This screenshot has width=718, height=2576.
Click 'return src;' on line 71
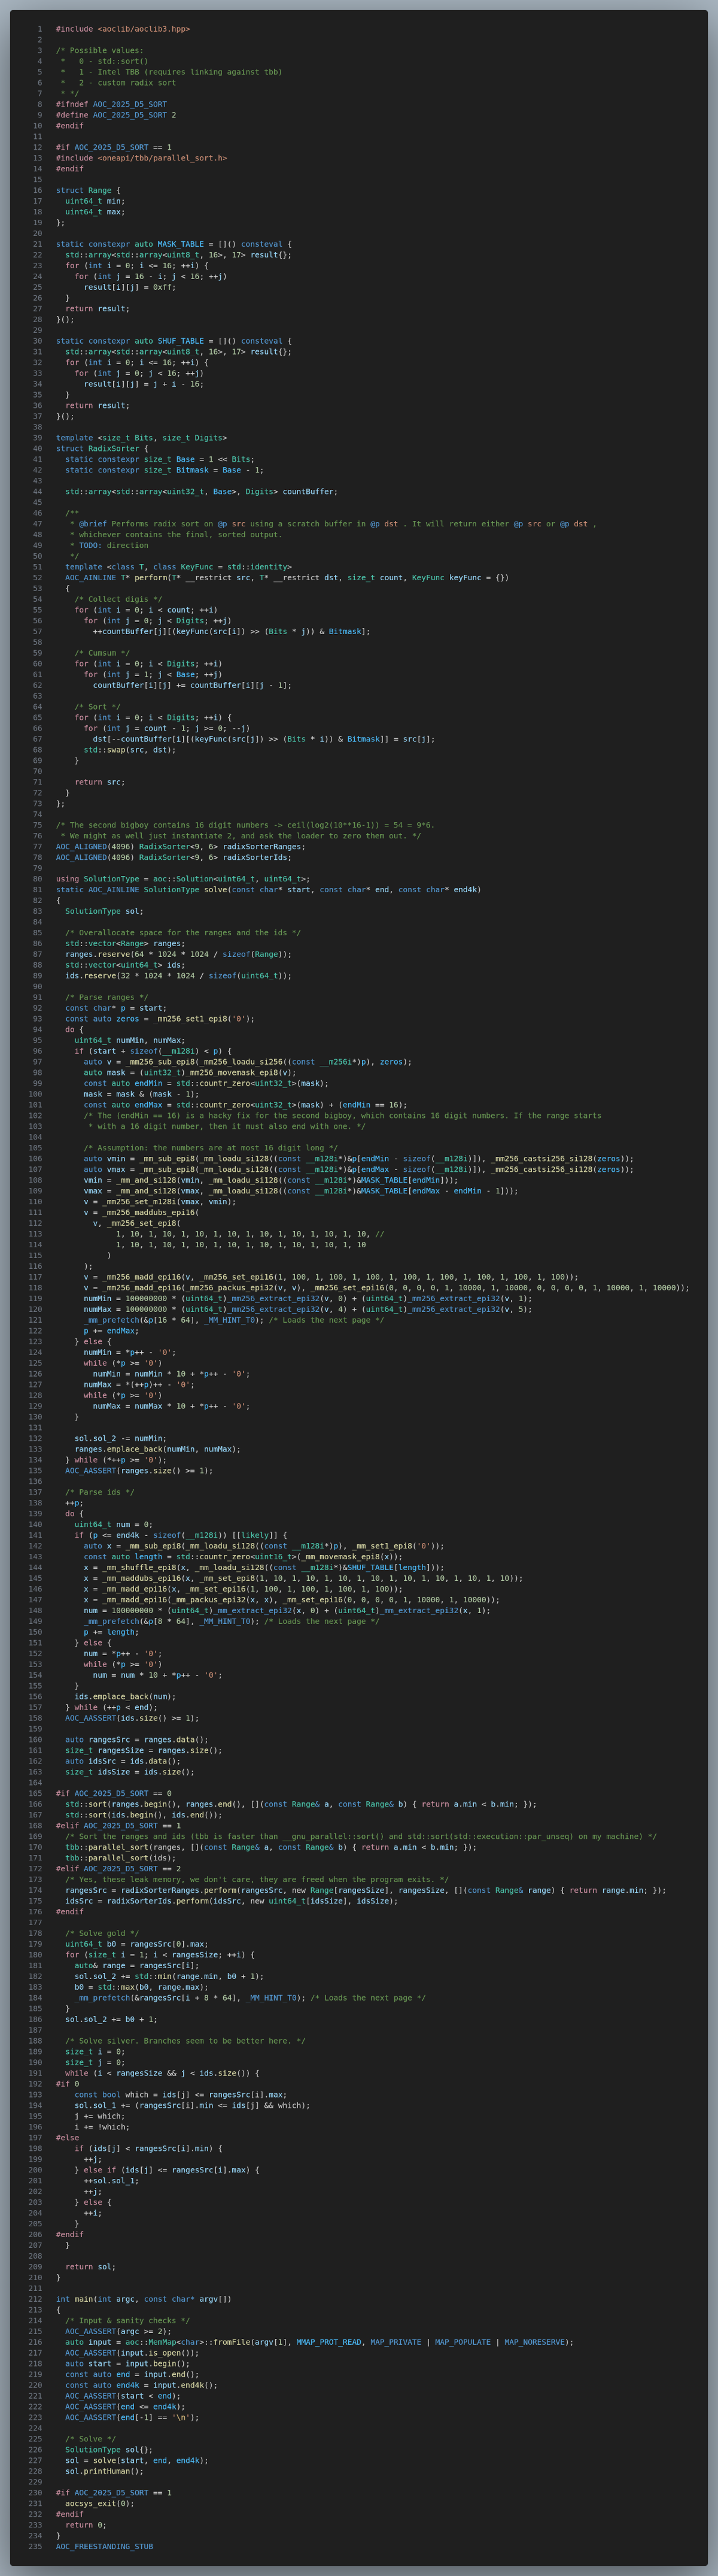[x=100, y=782]
